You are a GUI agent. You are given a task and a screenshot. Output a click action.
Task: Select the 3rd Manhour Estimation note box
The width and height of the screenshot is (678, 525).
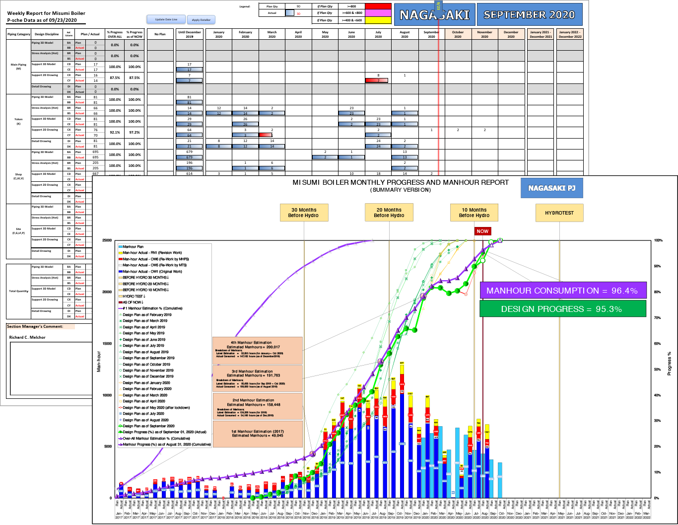pos(258,378)
